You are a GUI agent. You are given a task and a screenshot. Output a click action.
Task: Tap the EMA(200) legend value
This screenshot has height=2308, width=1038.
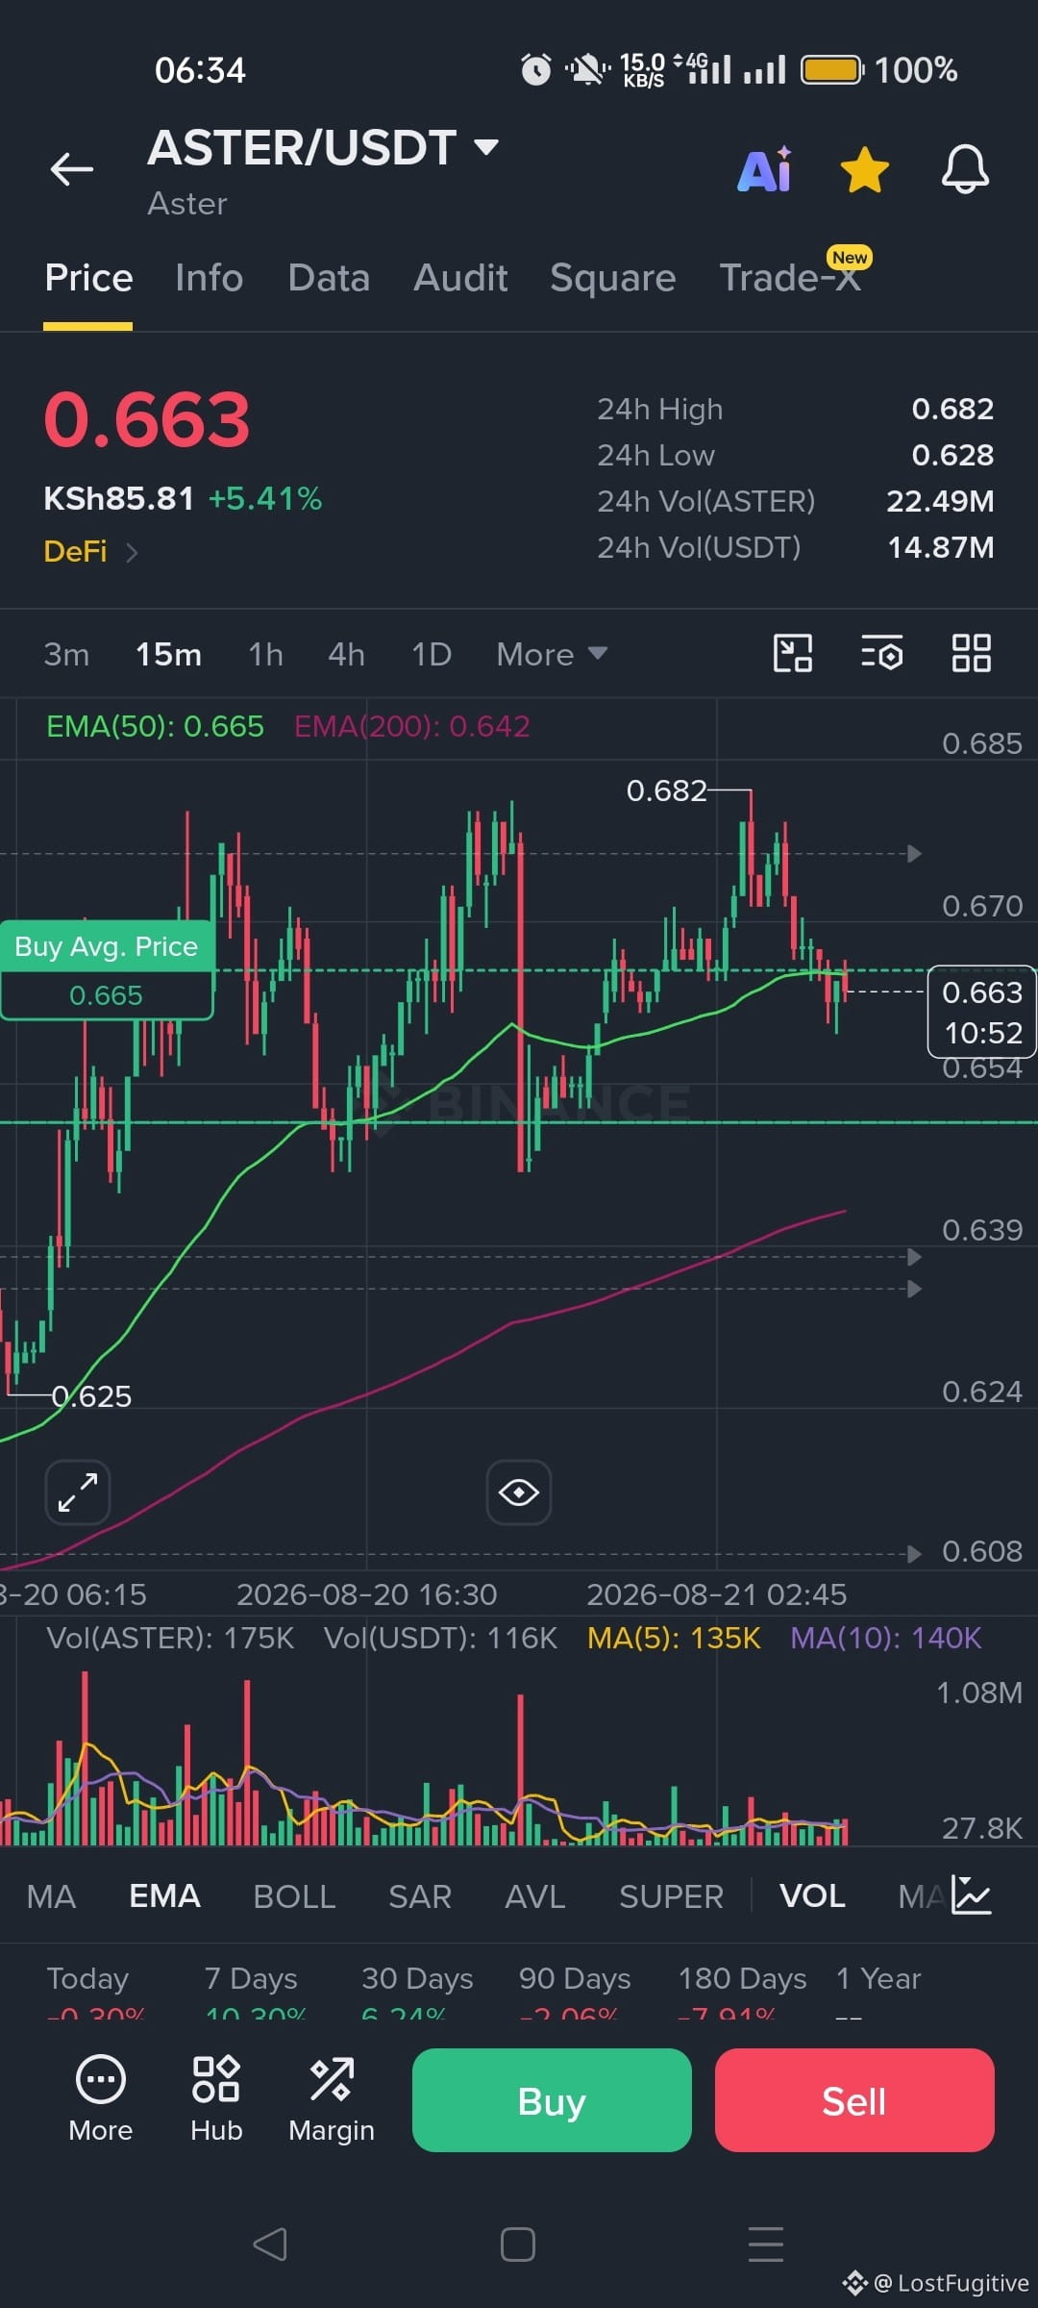[412, 726]
